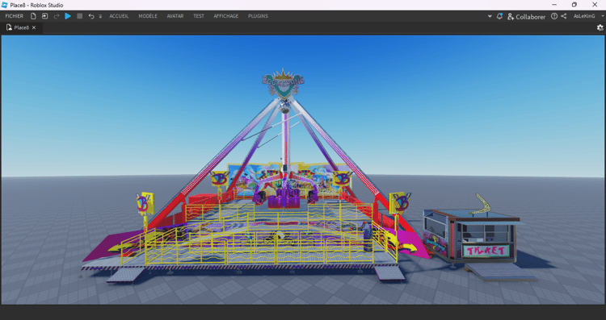This screenshot has height=320, width=606.
Task: Switch to the AFFICHAGE ribbon tab
Action: (226, 16)
